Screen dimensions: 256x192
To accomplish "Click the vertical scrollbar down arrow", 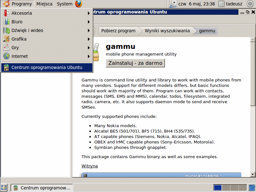I will click(x=253, y=174).
